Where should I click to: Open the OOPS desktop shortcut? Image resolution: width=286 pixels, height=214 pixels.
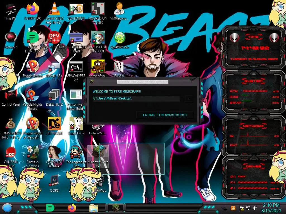pyautogui.click(x=54, y=184)
